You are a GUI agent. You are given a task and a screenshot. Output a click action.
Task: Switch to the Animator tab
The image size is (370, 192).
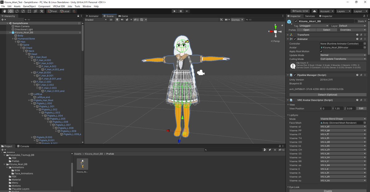click(x=92, y=16)
